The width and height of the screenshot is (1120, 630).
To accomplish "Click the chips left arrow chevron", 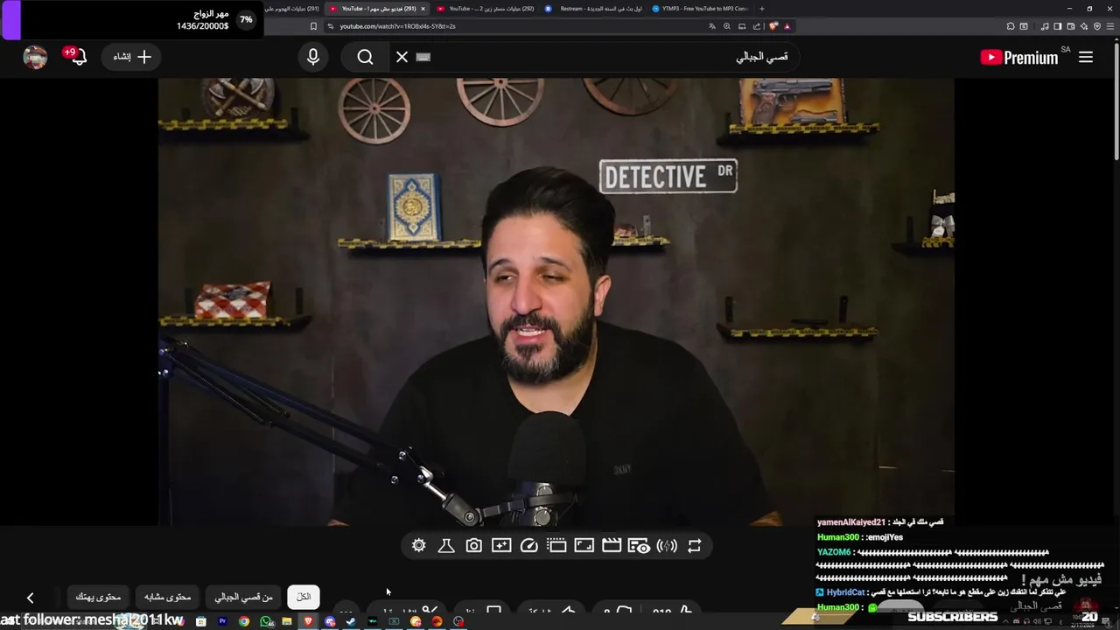I will click(x=31, y=598).
